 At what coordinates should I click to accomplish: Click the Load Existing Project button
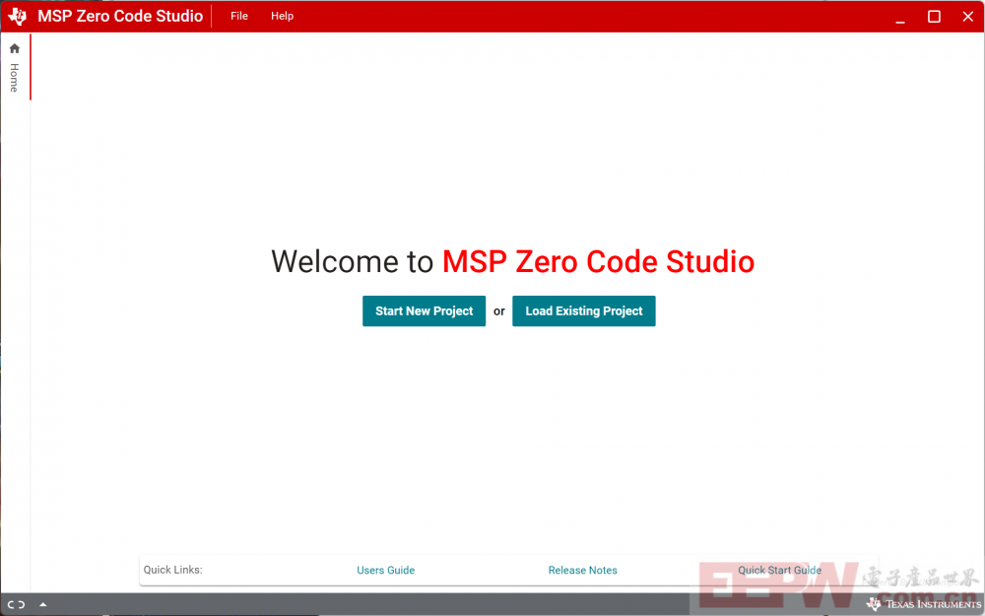(x=583, y=311)
